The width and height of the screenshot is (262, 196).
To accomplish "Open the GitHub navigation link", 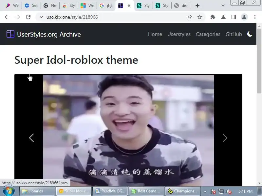I will pyautogui.click(x=234, y=34).
